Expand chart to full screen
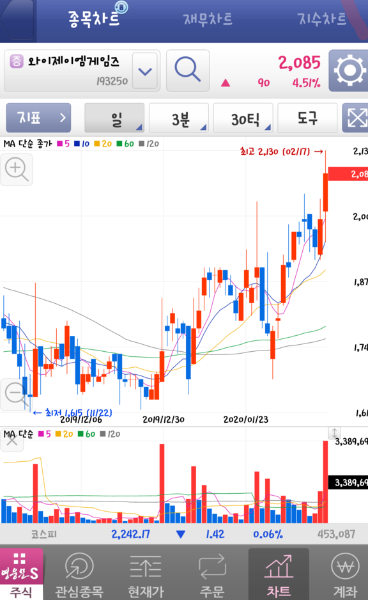The height and width of the screenshot is (600, 368). point(355,118)
